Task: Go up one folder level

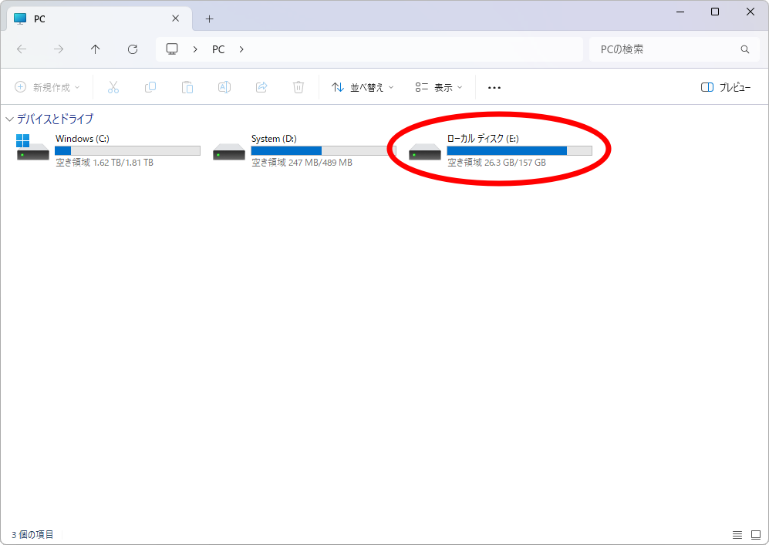Action: point(96,49)
